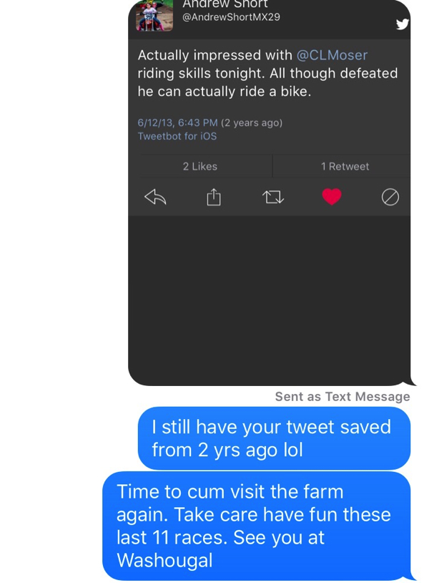Click the "(2 years ago)" relative time text
Viewport: 429px width, 583px height.
pos(252,122)
